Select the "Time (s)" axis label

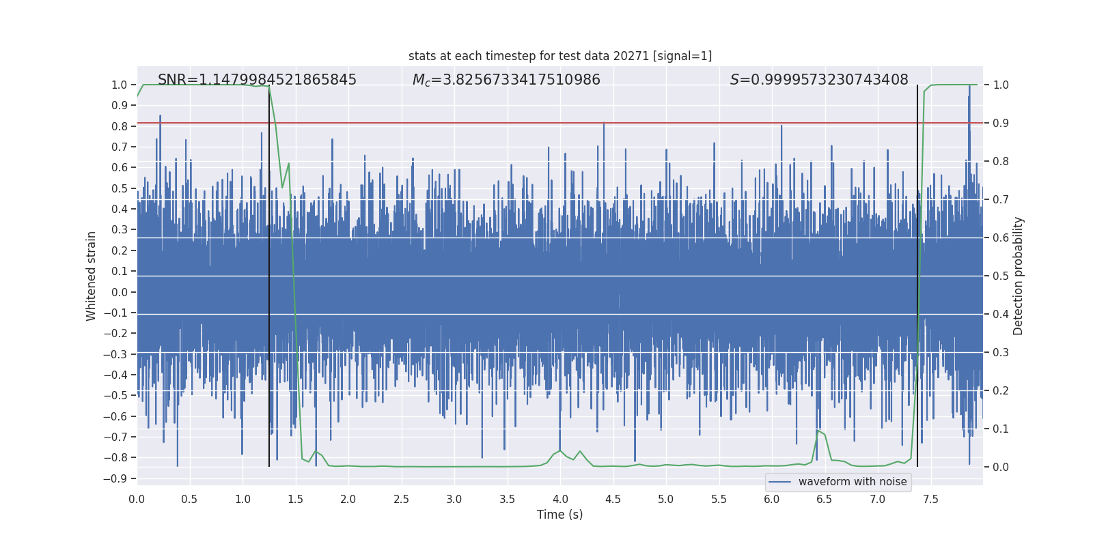tap(560, 515)
